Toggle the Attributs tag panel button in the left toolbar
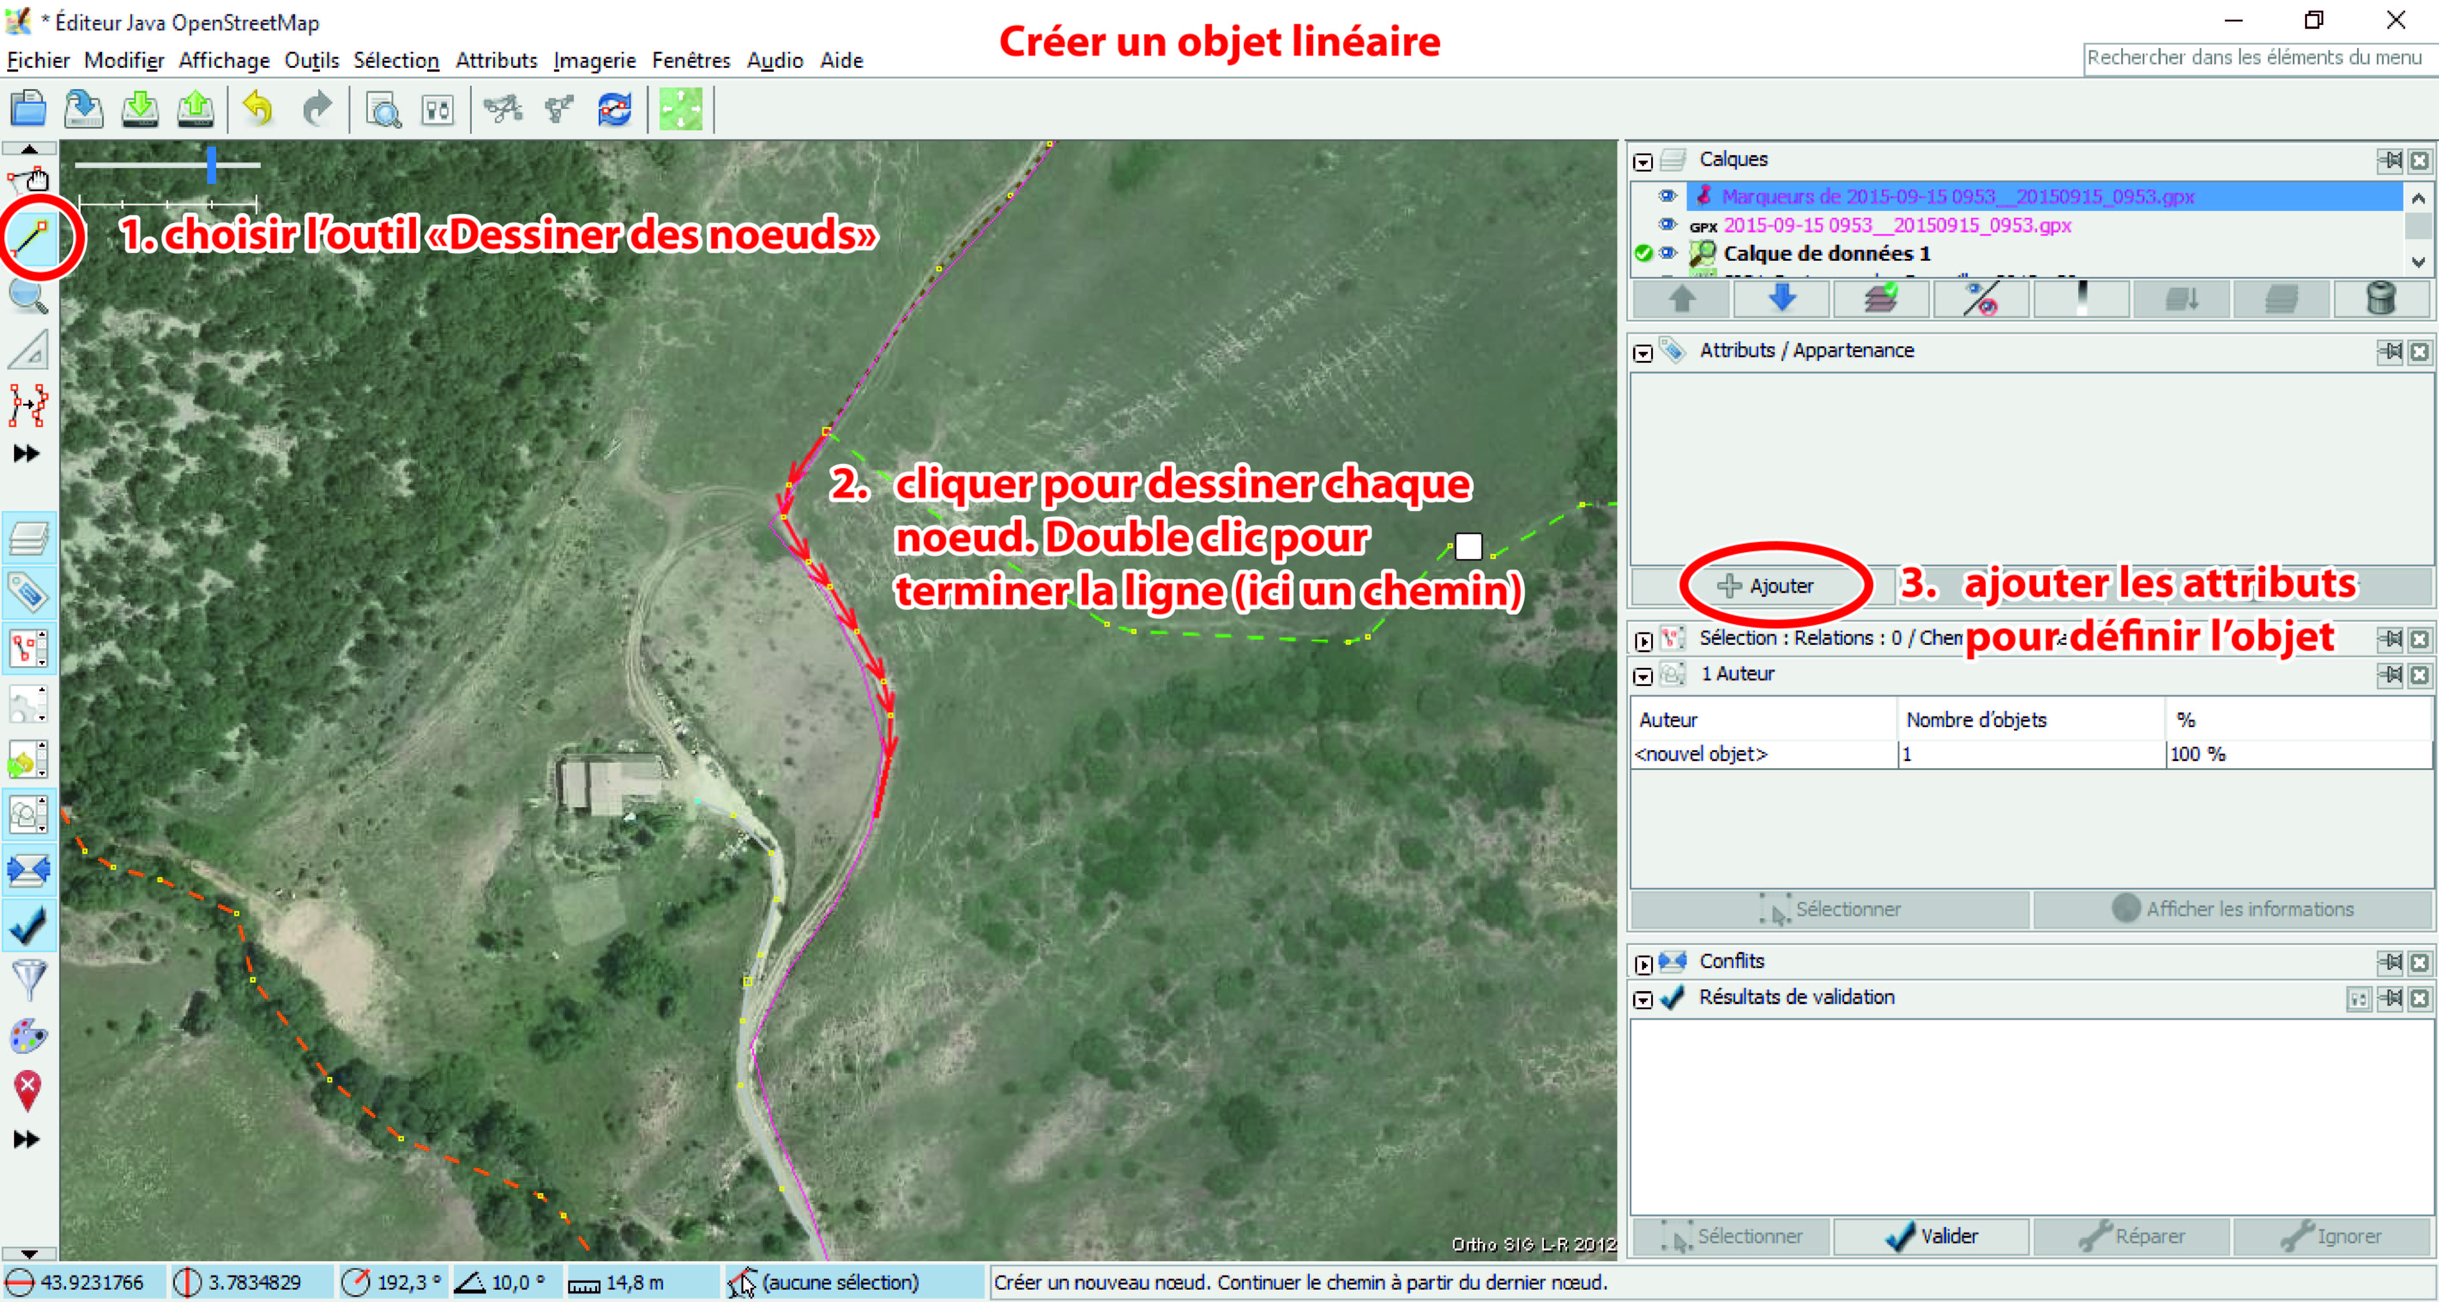The height and width of the screenshot is (1302, 2439). [x=28, y=593]
